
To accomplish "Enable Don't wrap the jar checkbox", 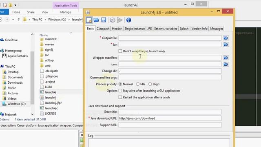I will point(120,51).
